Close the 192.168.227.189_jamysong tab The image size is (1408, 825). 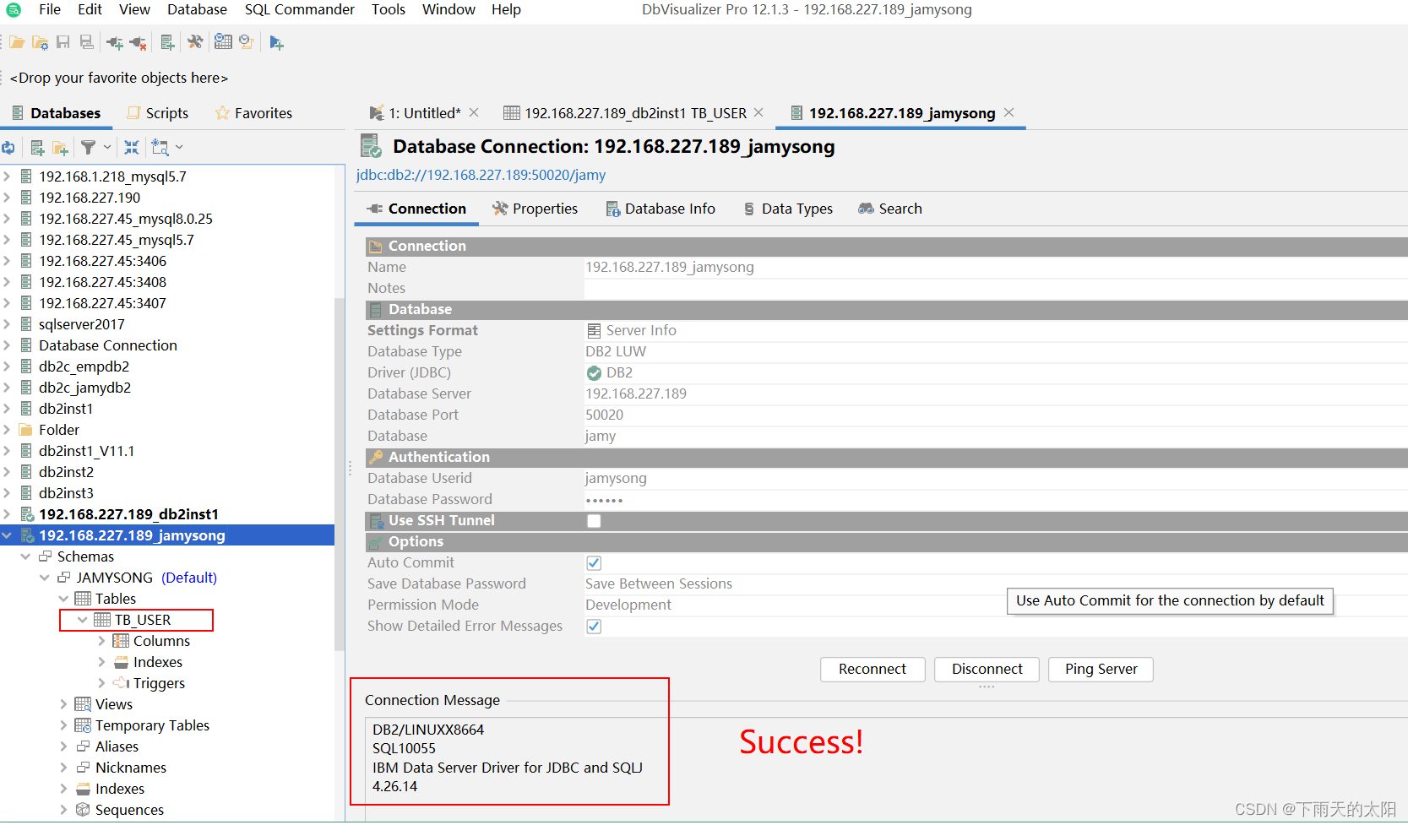tap(1008, 112)
